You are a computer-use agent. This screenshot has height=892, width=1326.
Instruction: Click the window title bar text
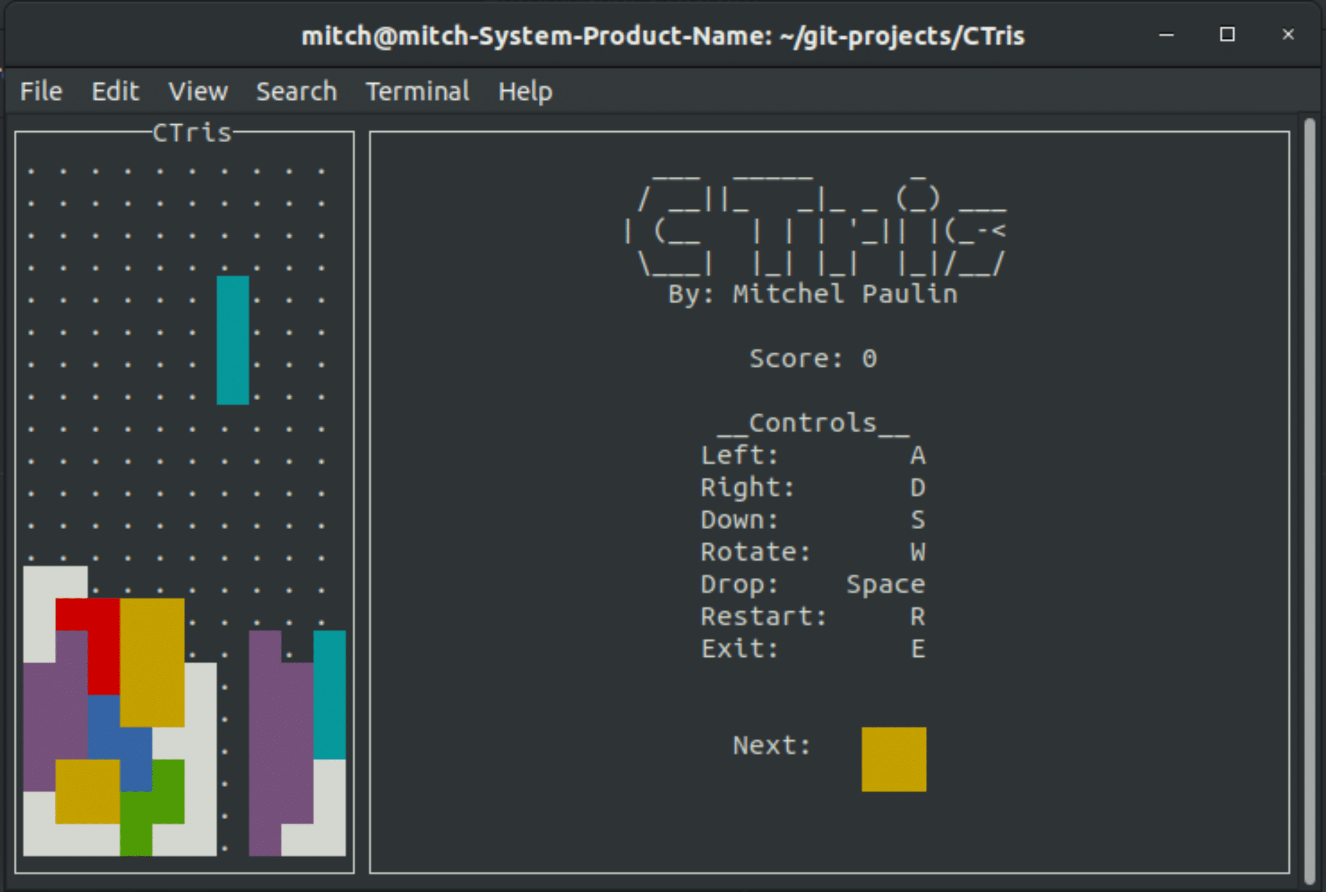tap(663, 37)
